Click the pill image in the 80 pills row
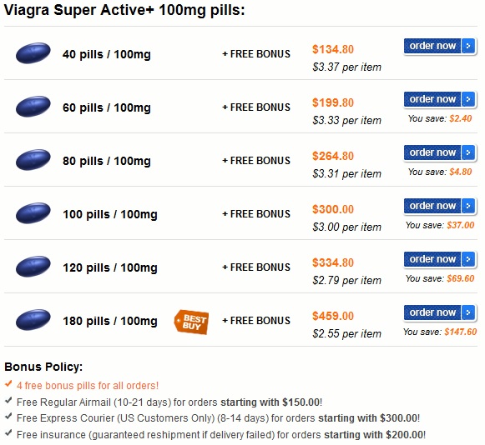 pyautogui.click(x=33, y=160)
